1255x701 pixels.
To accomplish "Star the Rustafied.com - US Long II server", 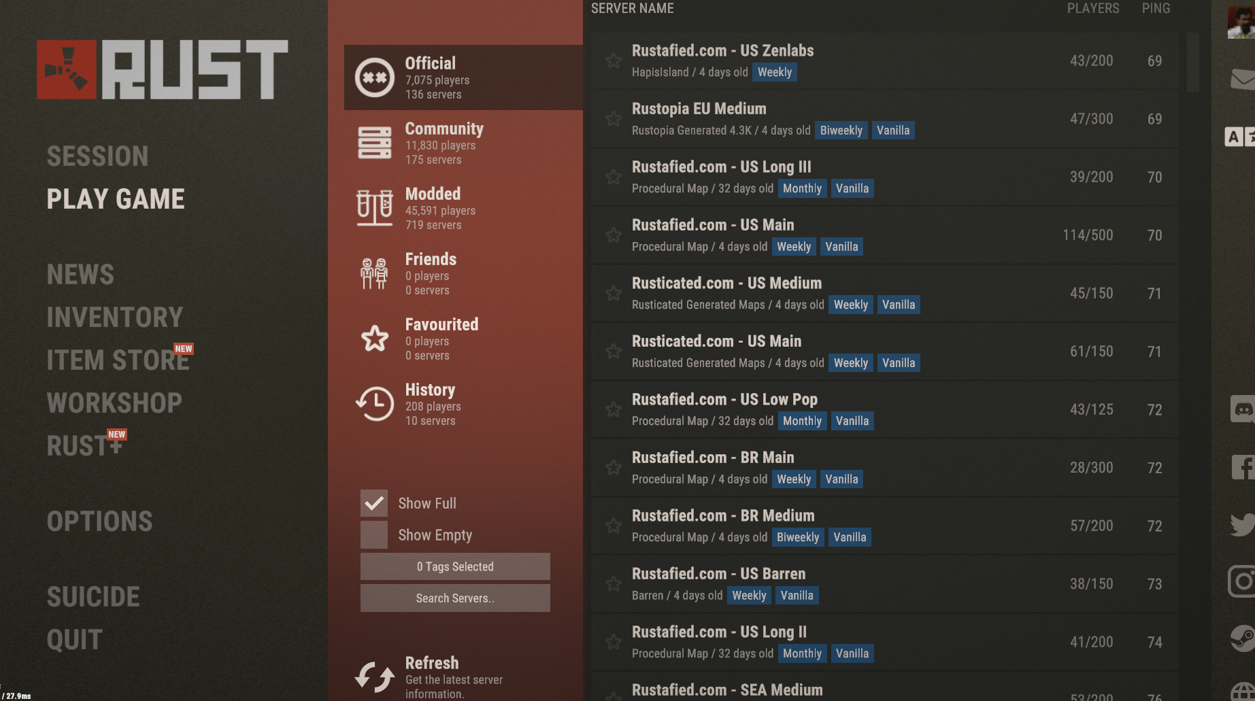I will point(614,642).
